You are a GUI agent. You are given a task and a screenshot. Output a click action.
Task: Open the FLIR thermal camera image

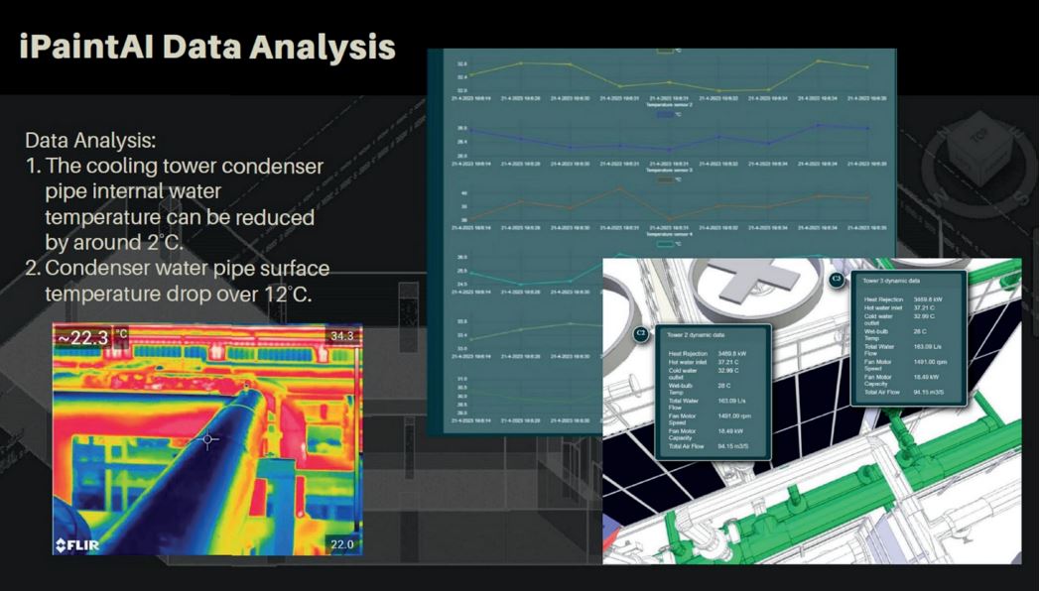[207, 439]
